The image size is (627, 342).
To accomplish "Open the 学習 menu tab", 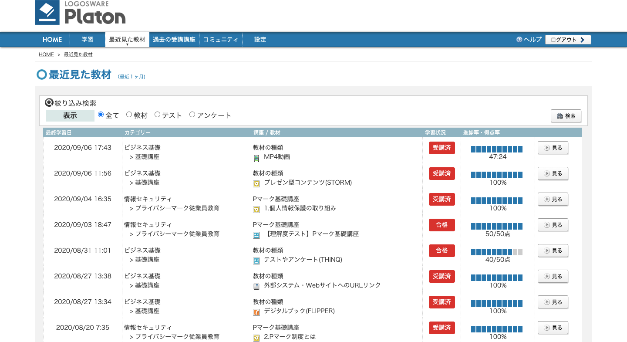I will (x=88, y=40).
